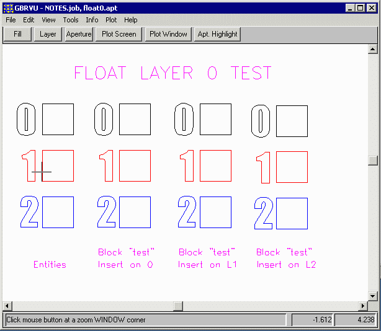Screen dimensions: 381x331
Task: Click the Aperture toolbar button
Action: pos(79,34)
